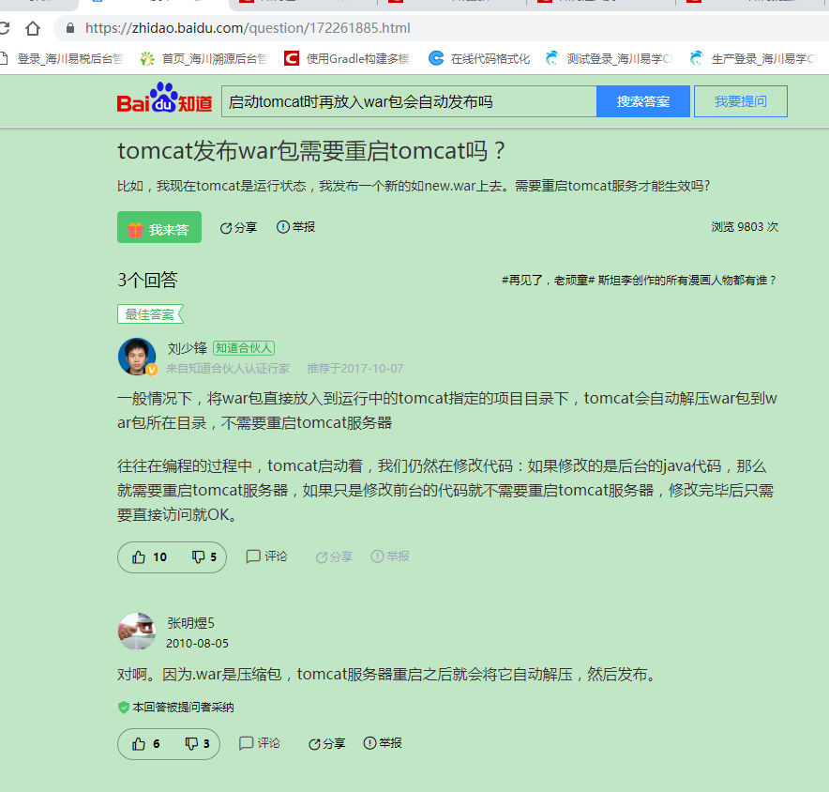Click into the Baidu Zhidao search box

pyautogui.click(x=409, y=101)
